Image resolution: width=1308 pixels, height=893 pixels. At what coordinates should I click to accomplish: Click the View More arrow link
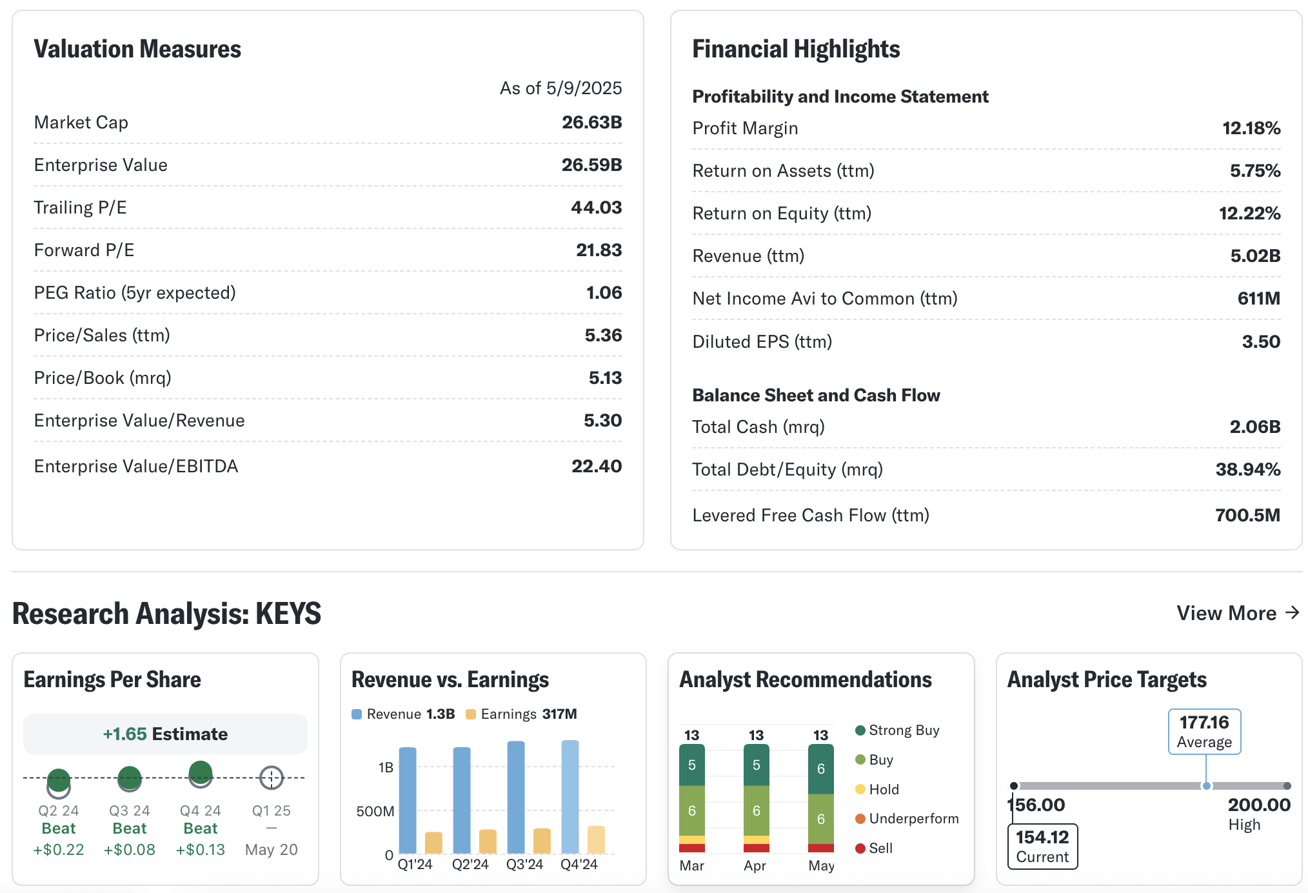(x=1237, y=613)
